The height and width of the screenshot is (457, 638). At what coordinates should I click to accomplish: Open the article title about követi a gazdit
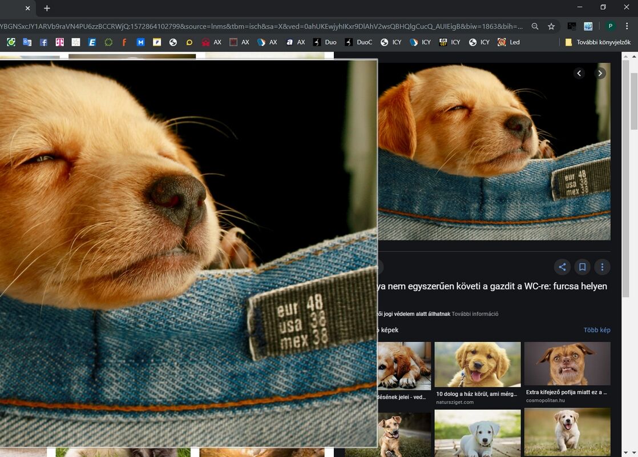pyautogui.click(x=492, y=286)
